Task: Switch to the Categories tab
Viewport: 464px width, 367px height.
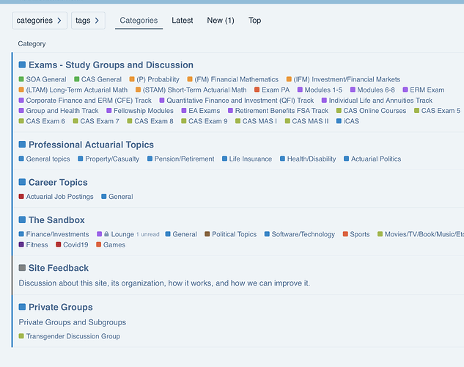Action: (139, 21)
